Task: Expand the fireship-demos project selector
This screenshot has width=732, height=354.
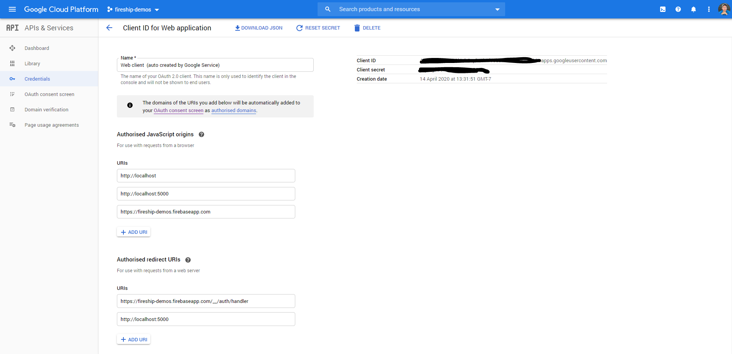Action: click(133, 10)
